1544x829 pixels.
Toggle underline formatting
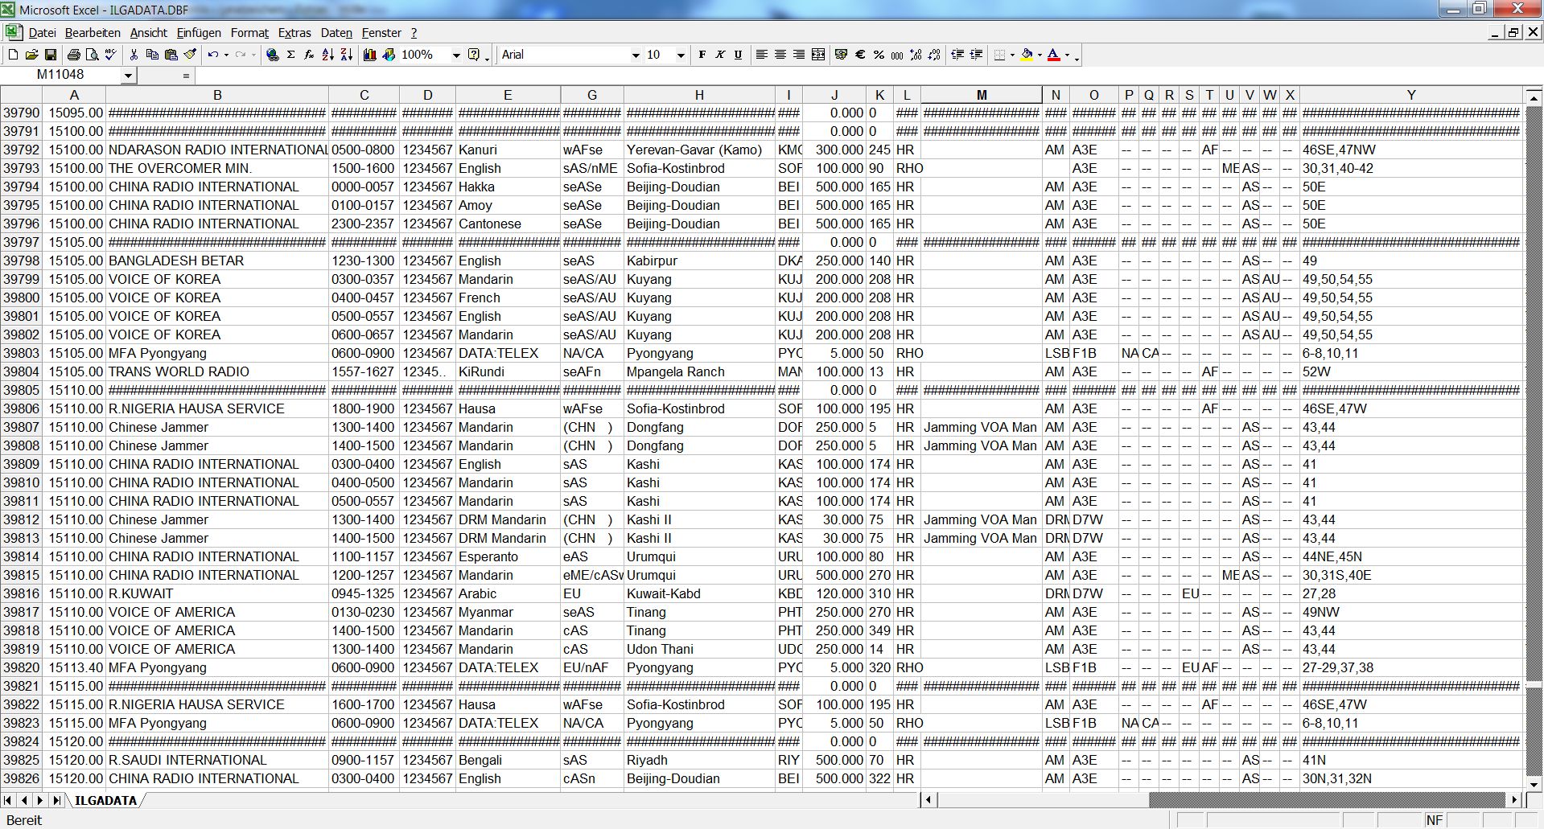[738, 55]
